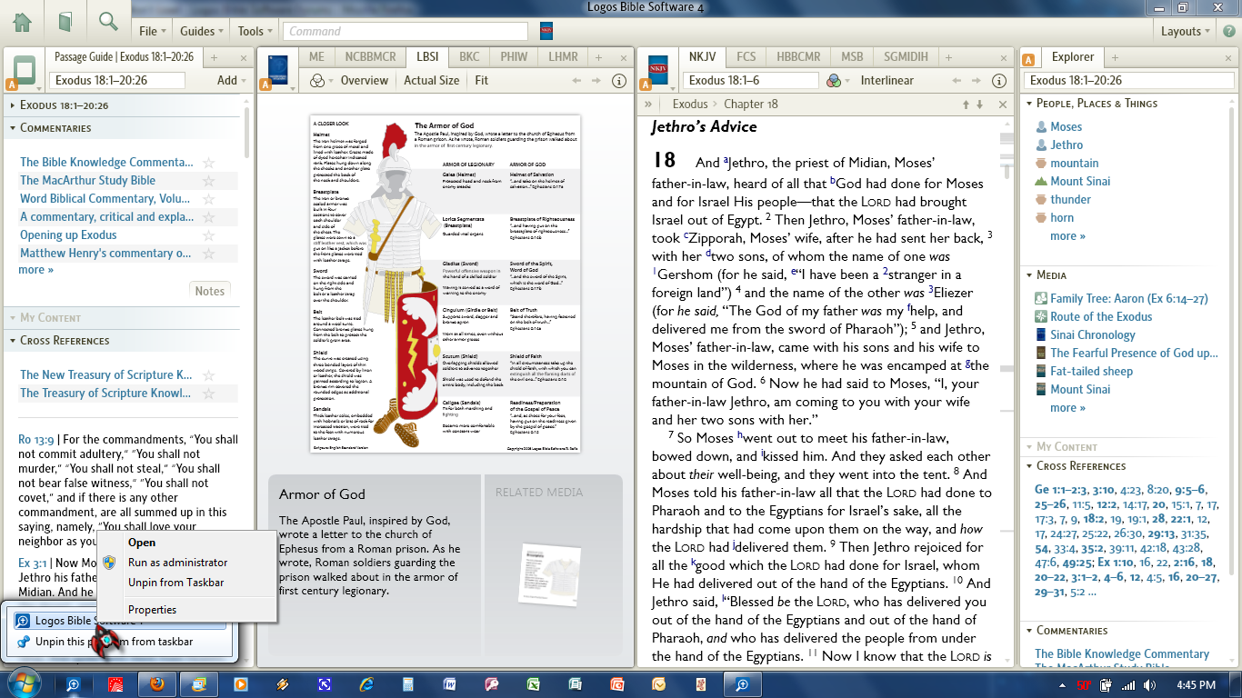The height and width of the screenshot is (698, 1242).
Task: Star The Treasury of Scripture Knowledge
Action: point(208,394)
